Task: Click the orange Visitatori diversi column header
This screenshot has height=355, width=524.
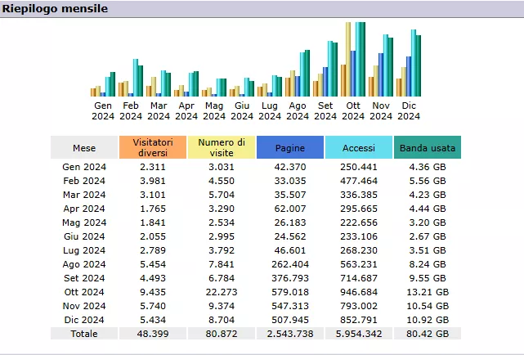Action: pyautogui.click(x=153, y=147)
